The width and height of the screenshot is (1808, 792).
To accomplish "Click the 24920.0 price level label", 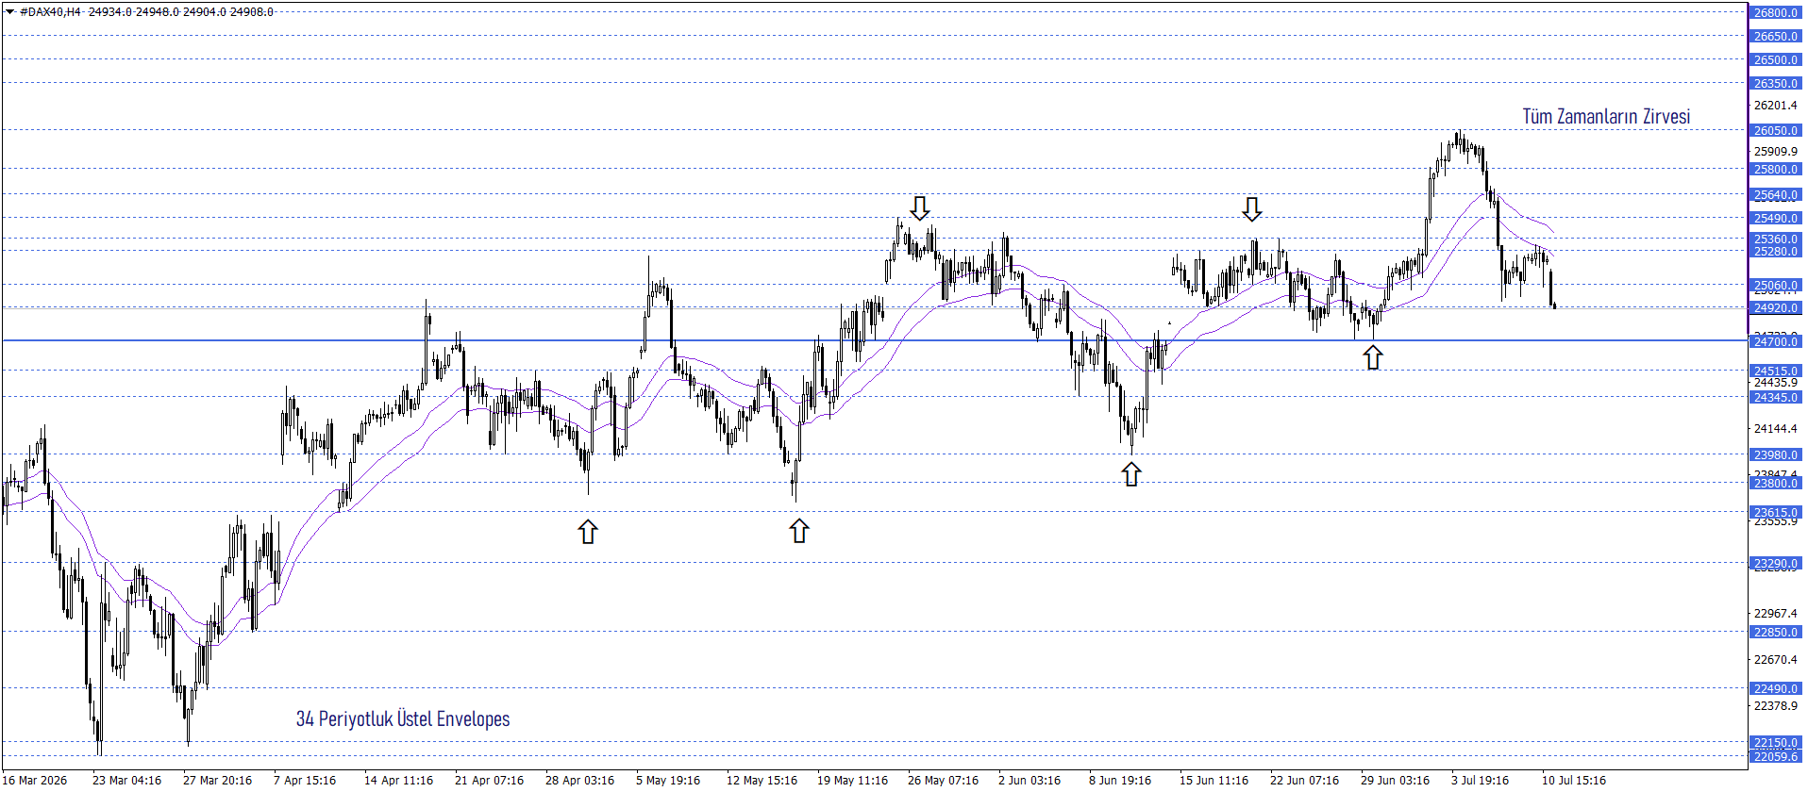I will (x=1776, y=308).
